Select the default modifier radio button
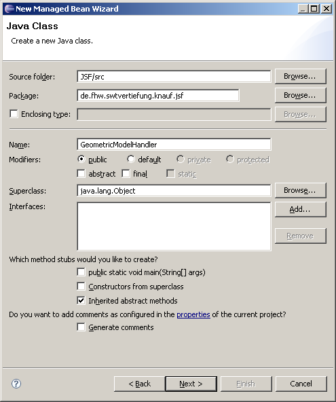The image size is (336, 402). (131, 159)
